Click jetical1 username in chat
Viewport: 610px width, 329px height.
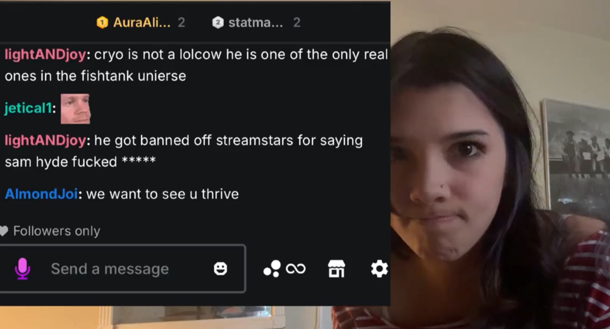[x=28, y=108]
